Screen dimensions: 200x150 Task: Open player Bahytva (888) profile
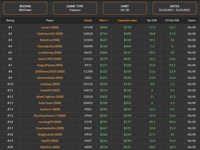pyautogui.click(x=50, y=40)
